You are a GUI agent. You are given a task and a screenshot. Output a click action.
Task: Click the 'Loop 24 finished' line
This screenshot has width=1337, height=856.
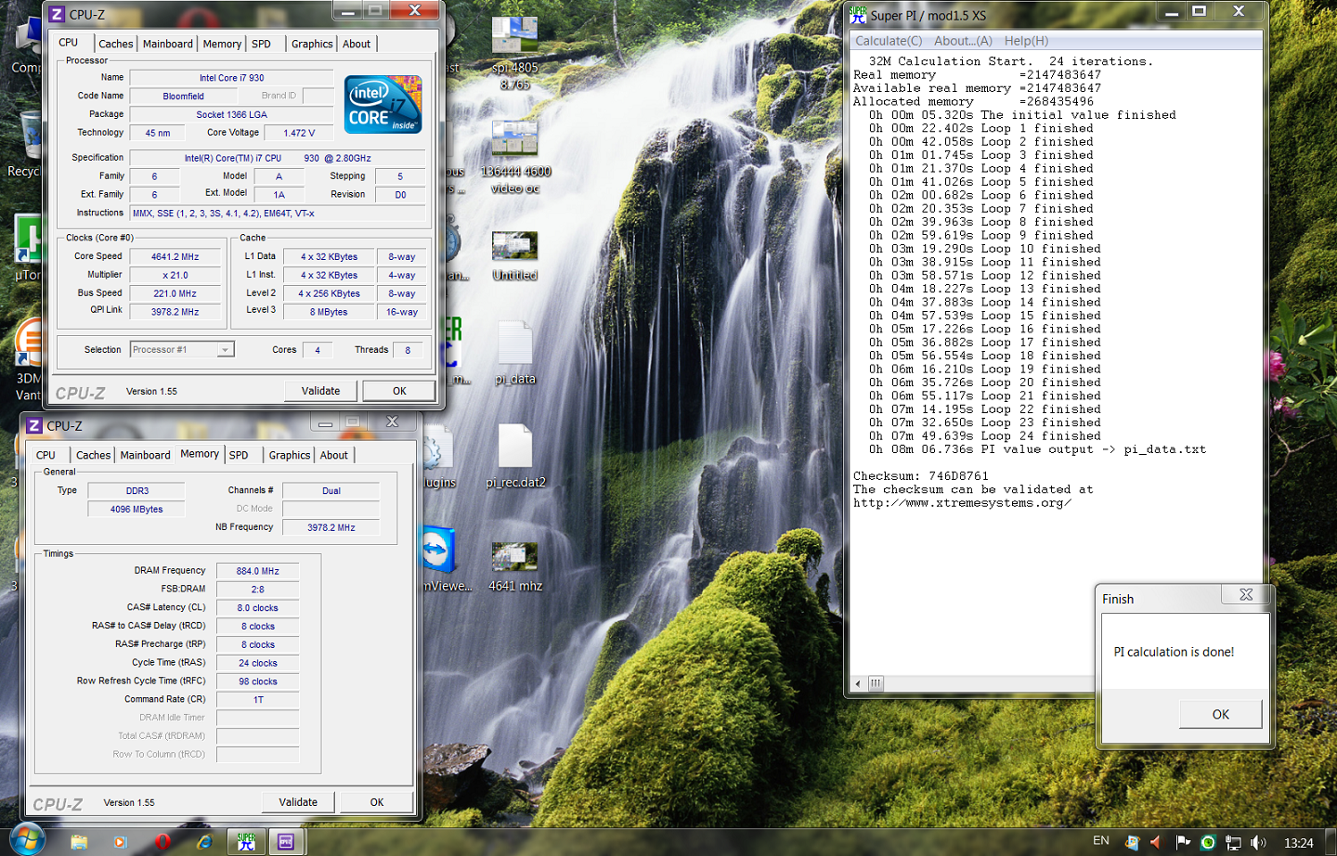tap(984, 436)
